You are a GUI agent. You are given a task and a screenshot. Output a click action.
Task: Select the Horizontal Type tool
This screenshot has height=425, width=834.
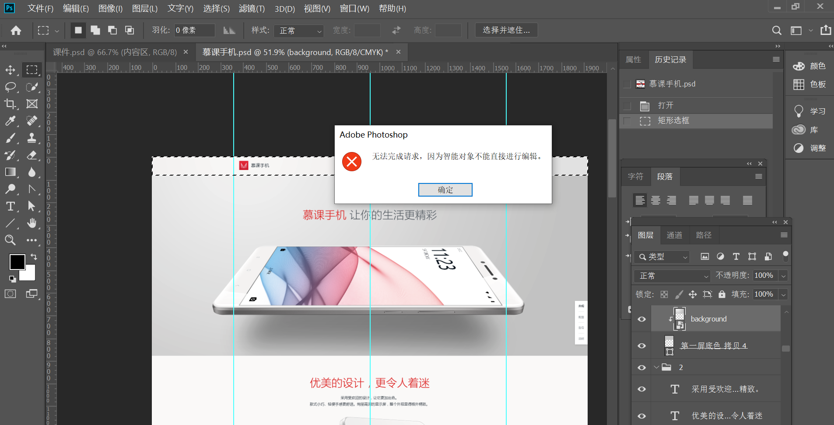point(11,206)
